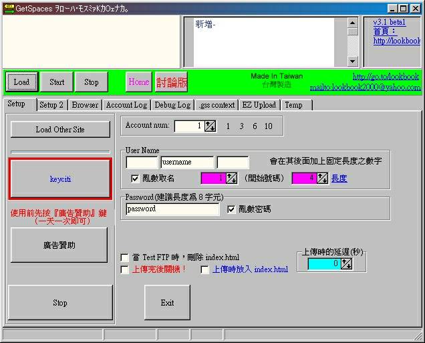
Task: Click the upload delay spinner arrows
Action: [x=346, y=263]
